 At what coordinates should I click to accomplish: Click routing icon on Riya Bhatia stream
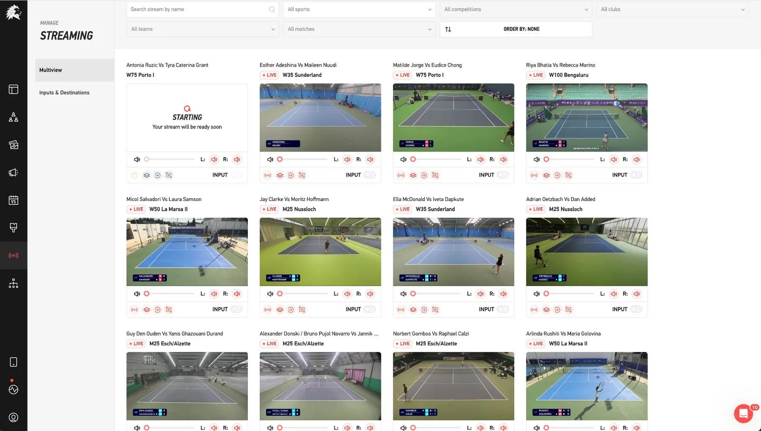point(568,175)
